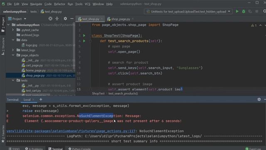The image size is (266, 150).
Task: Open the View menu
Action: coord(25,4)
